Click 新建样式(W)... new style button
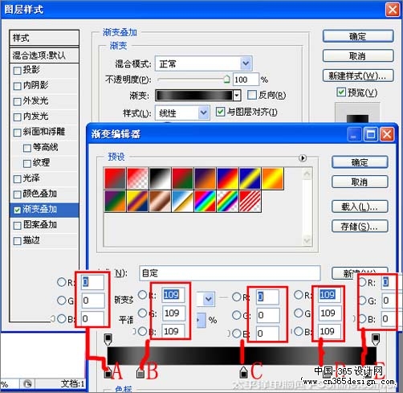403x393 pixels. (358, 76)
